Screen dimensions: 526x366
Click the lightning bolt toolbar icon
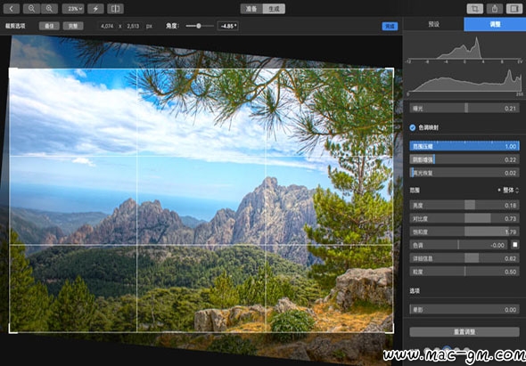coord(95,9)
